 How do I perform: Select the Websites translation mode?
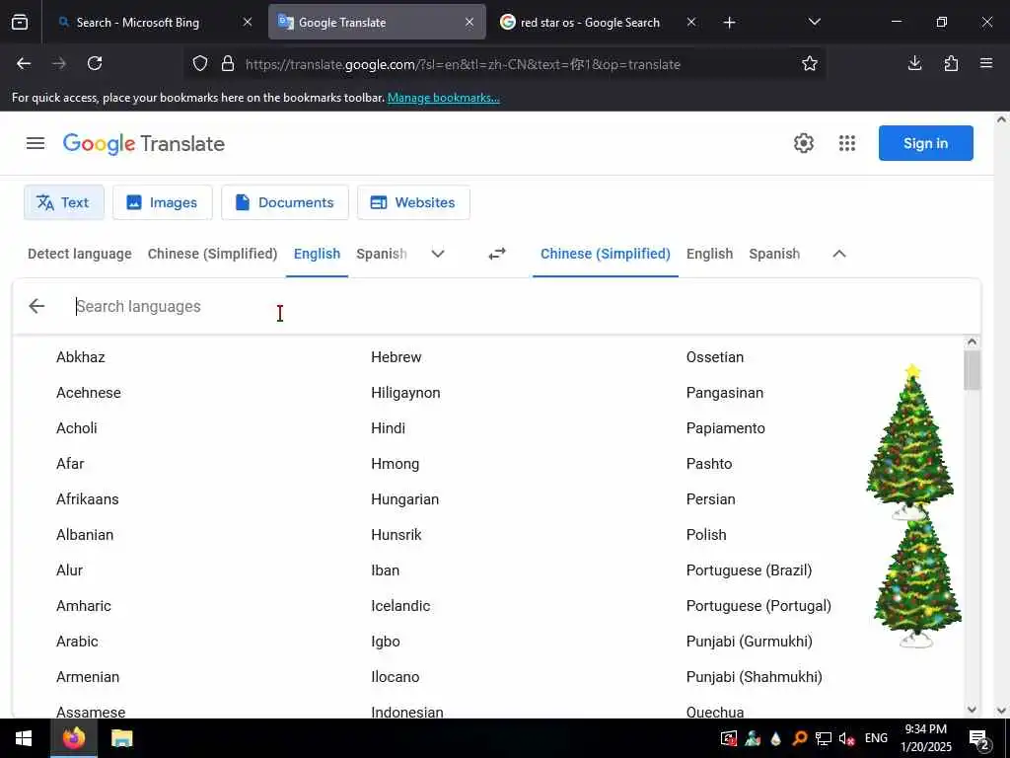click(x=413, y=202)
